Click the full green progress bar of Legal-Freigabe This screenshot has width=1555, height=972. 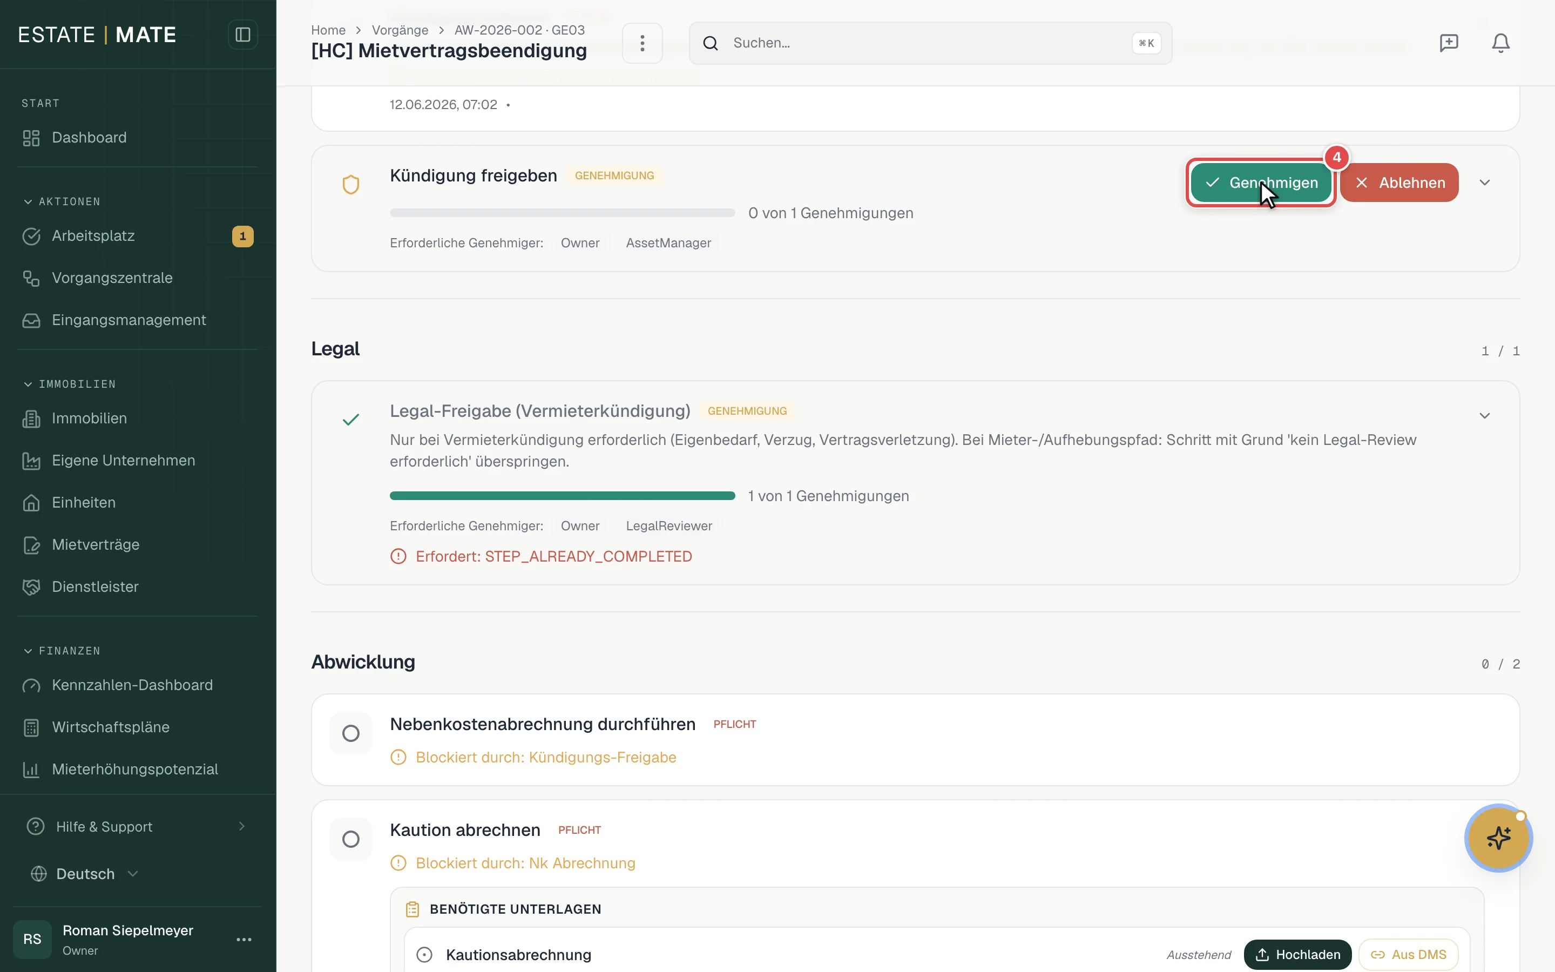click(562, 496)
